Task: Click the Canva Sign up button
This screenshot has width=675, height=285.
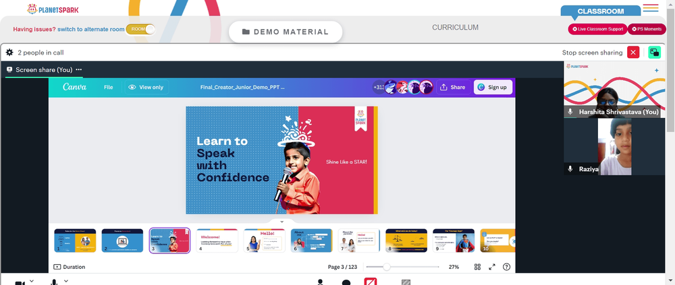Action: click(493, 88)
